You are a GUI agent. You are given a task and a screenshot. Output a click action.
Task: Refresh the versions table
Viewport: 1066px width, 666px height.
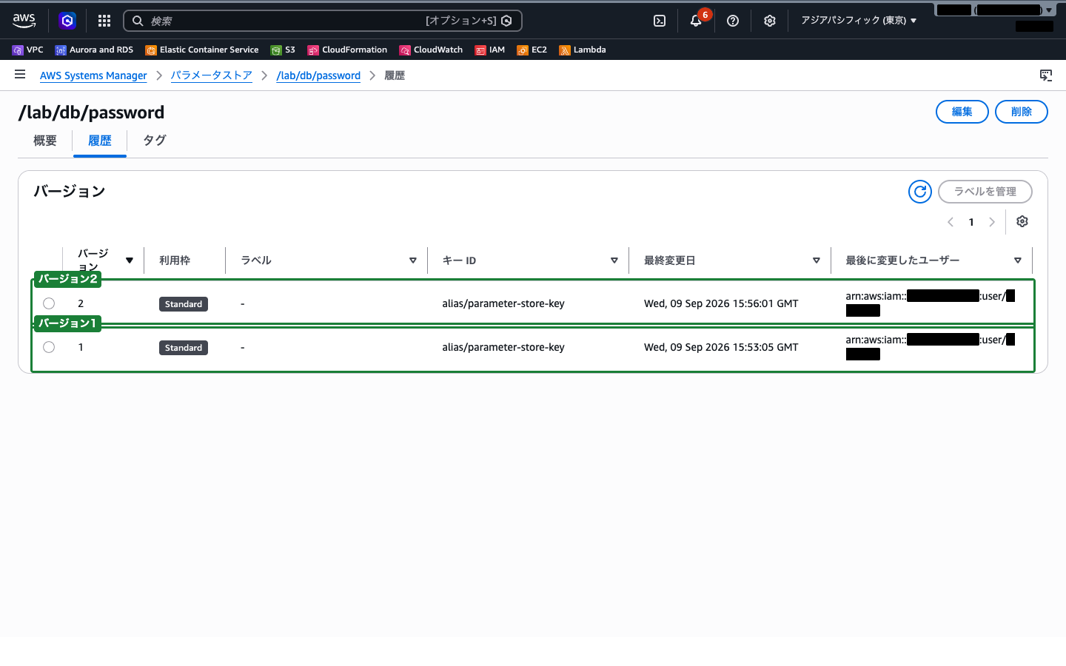(920, 192)
